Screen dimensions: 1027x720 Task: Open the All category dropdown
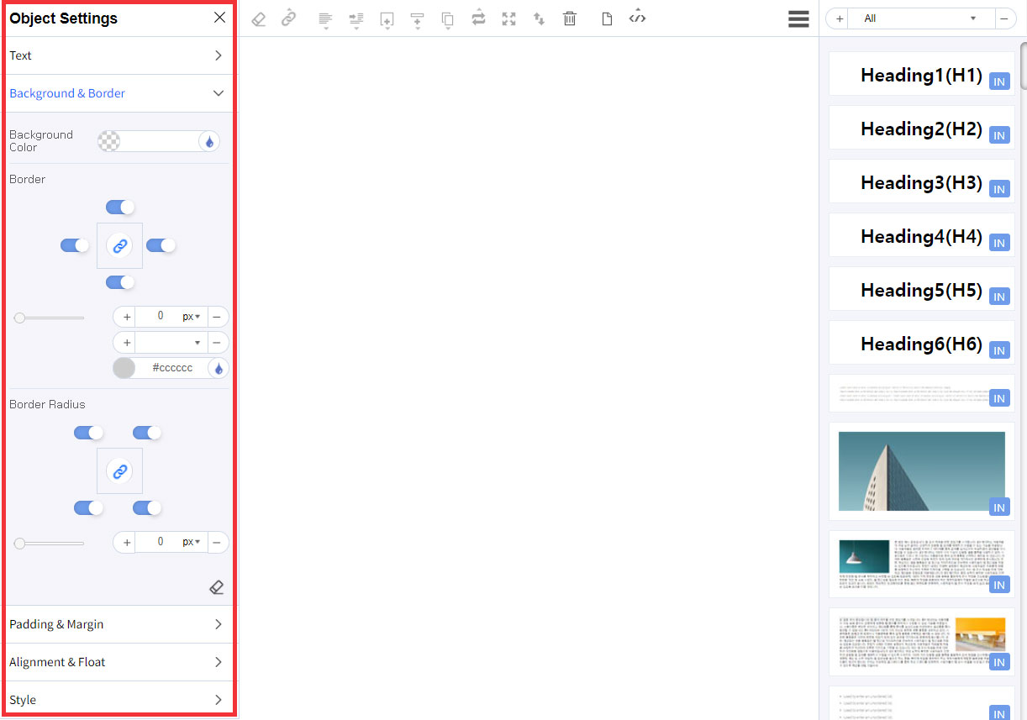coord(920,18)
